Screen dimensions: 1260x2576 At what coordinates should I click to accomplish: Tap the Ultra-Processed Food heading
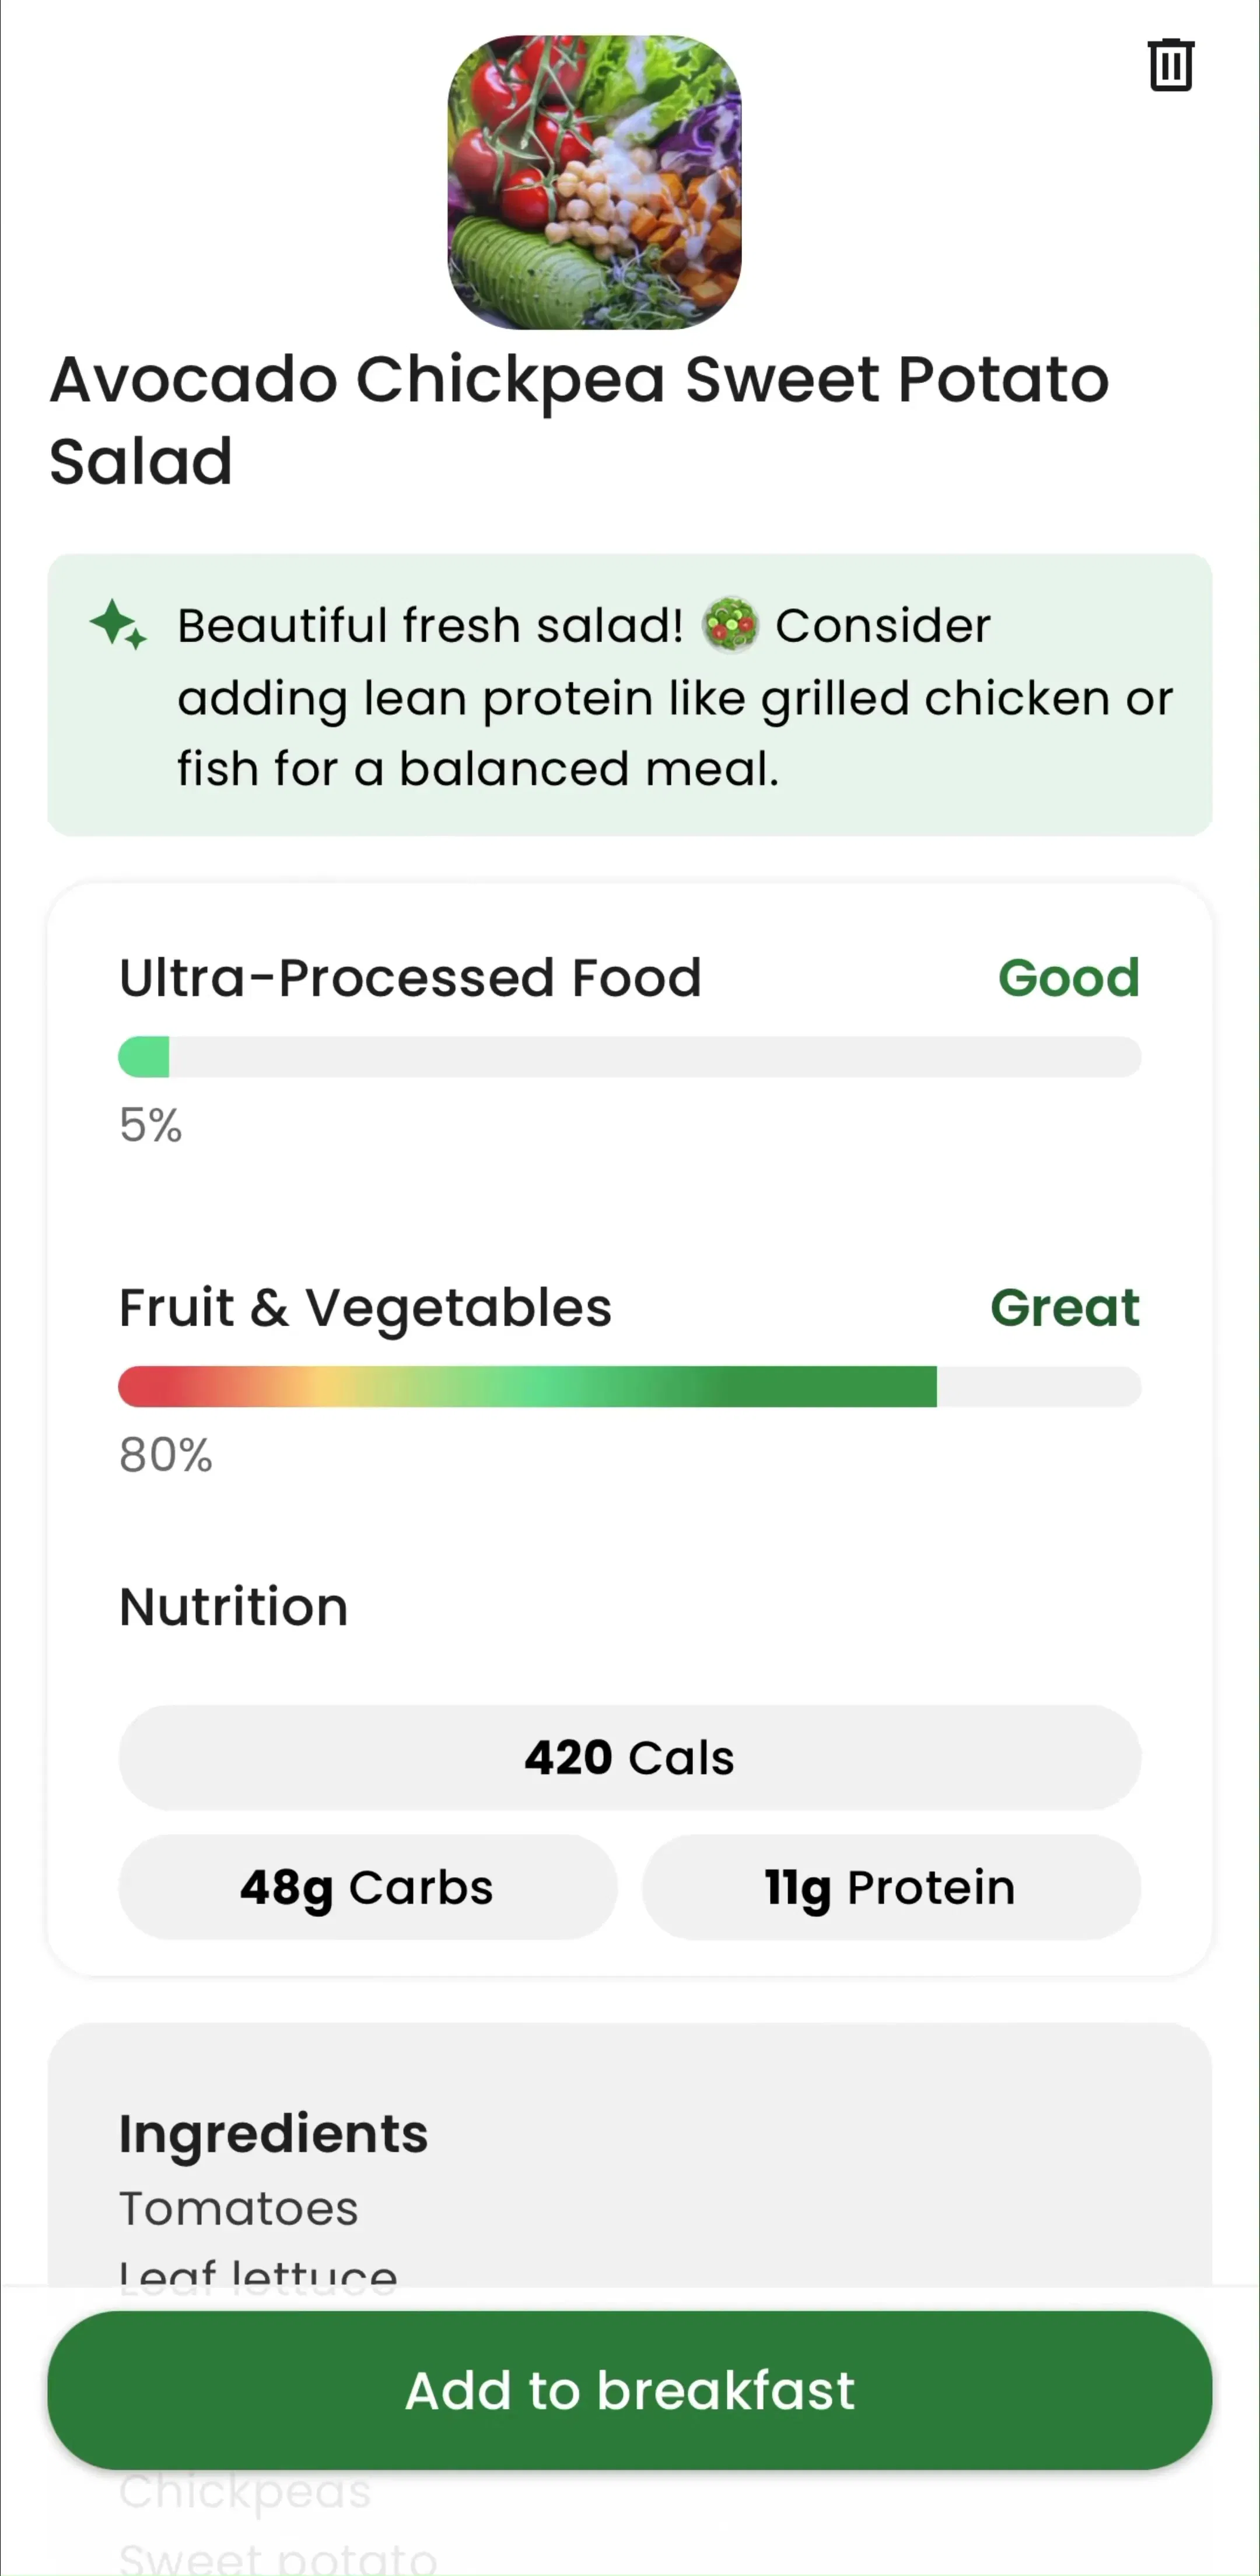coord(409,977)
